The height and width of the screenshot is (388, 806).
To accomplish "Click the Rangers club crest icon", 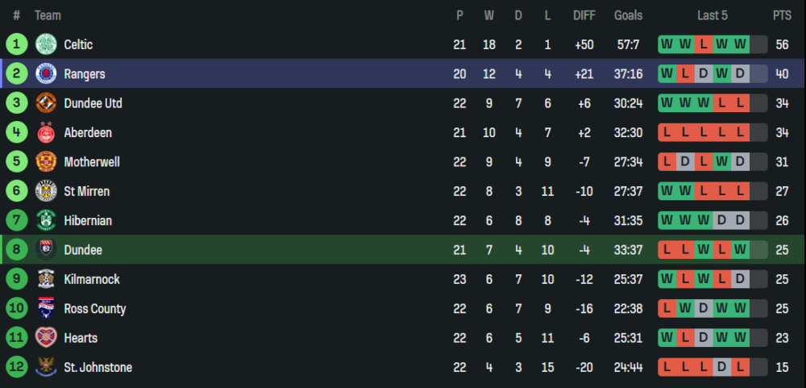I will pyautogui.click(x=44, y=73).
